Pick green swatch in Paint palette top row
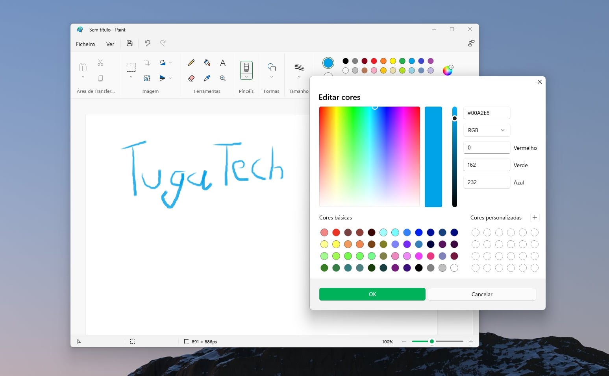 click(x=402, y=61)
